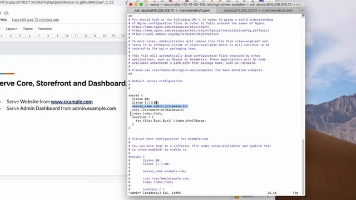
Task: Click the highlighted 'server_name admin.pricemenu.in;' line
Action: (160, 106)
